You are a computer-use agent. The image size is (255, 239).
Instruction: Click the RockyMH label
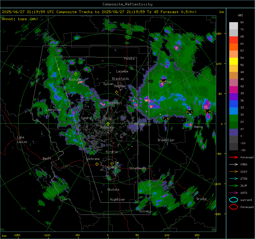[75, 80]
